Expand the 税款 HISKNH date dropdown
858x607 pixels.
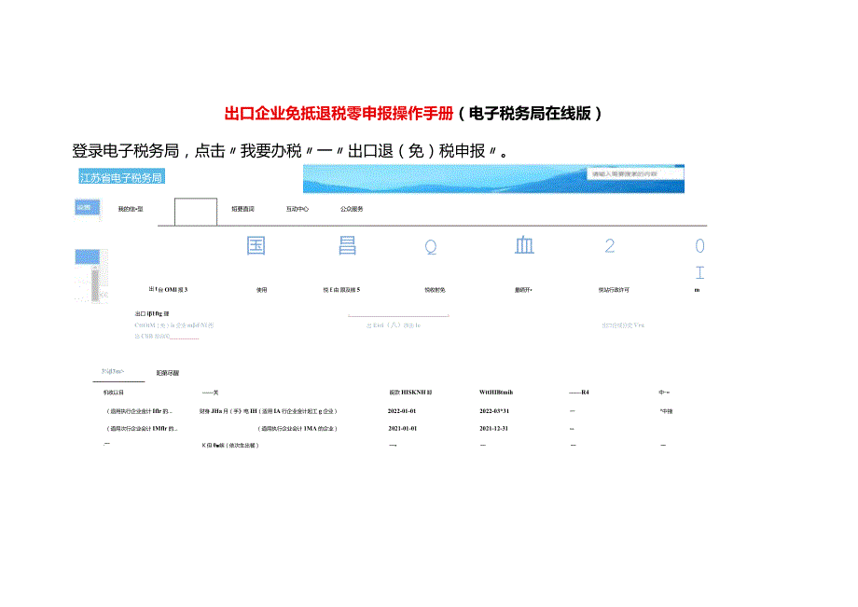408,393
